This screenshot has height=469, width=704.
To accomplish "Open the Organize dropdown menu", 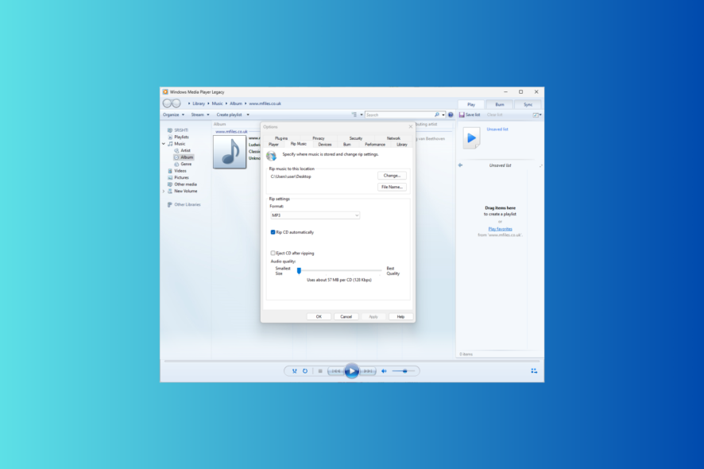I will [173, 114].
